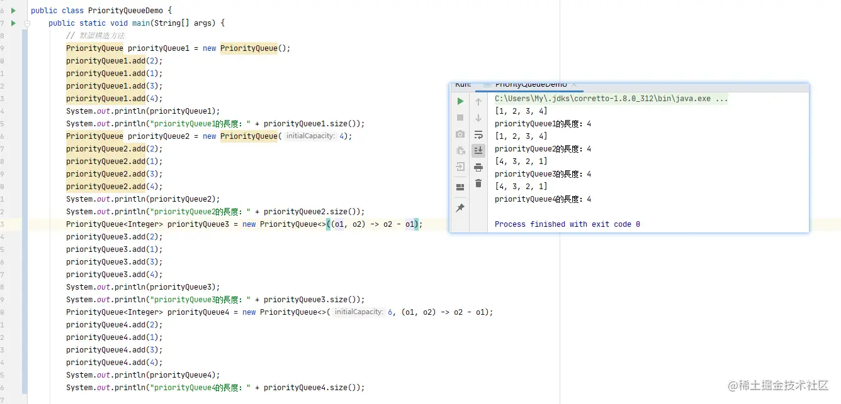Click the Stop process square icon

click(x=460, y=117)
